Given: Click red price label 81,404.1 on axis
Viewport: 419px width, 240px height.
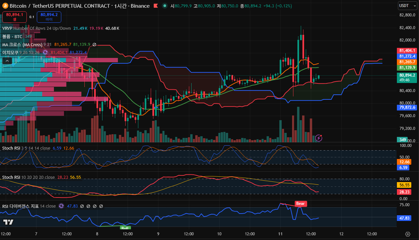Looking at the screenshot, I should [x=407, y=51].
